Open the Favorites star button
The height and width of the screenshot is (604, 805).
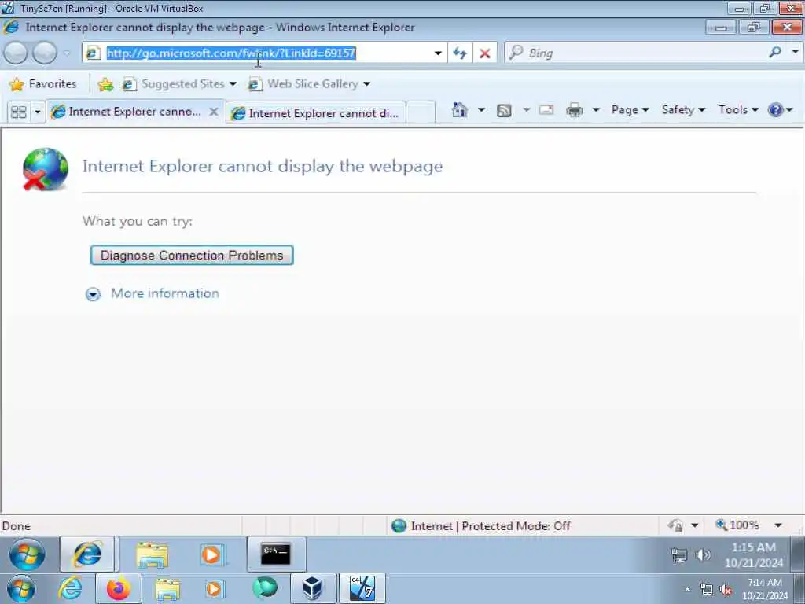(42, 83)
